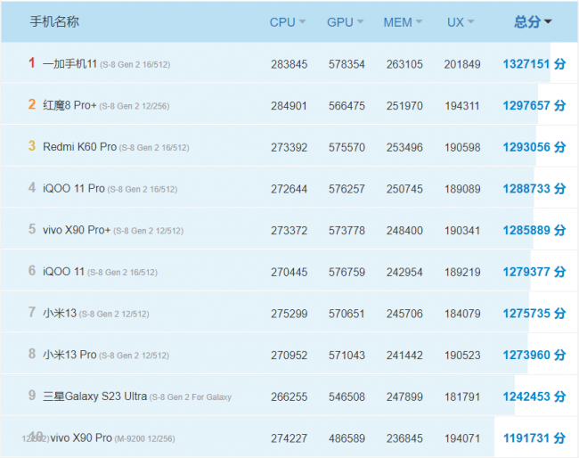Click GPU score 578354
The width and height of the screenshot is (579, 458).
pyautogui.click(x=347, y=64)
